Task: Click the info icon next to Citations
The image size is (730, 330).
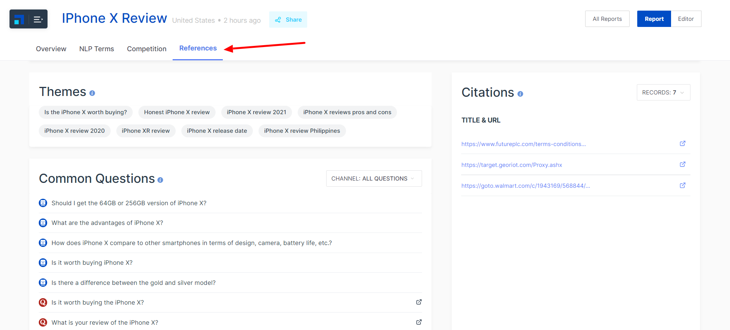Action: point(520,94)
